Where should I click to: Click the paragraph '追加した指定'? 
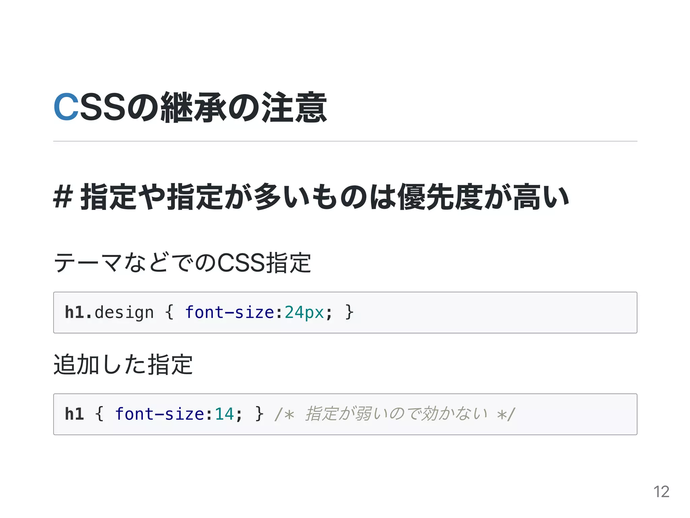pyautogui.click(x=123, y=364)
